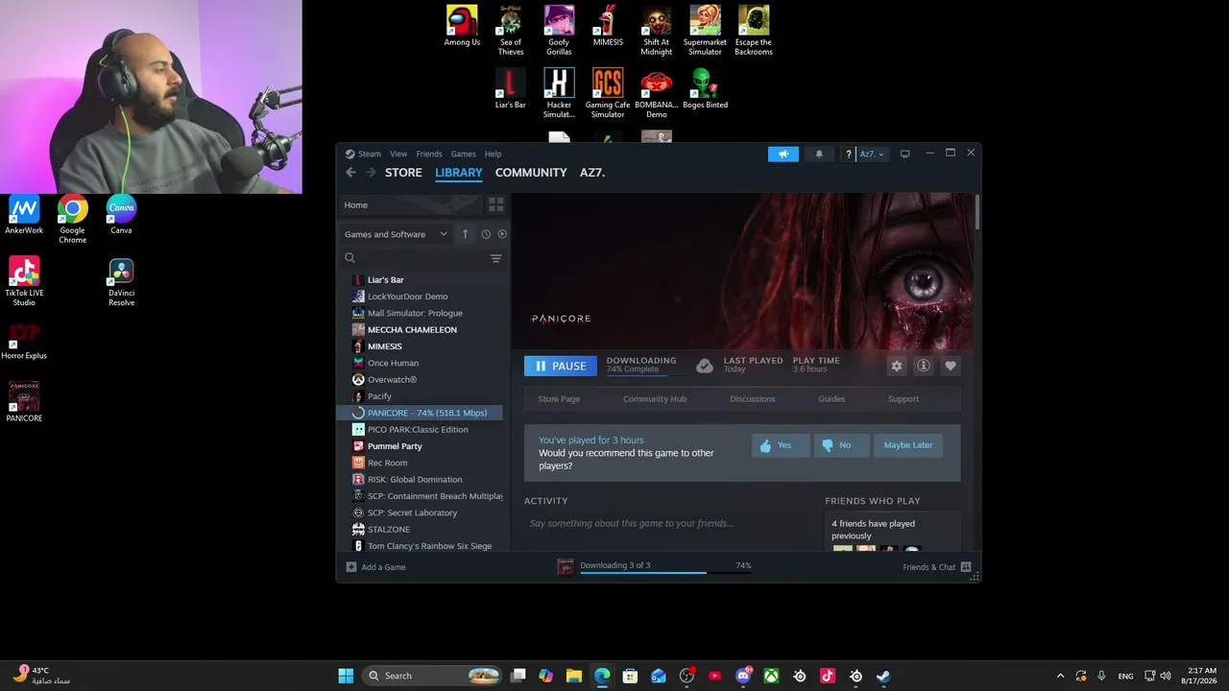Select Google Chrome desktop icon
Screen dimensions: 1229x691
[x=73, y=220]
